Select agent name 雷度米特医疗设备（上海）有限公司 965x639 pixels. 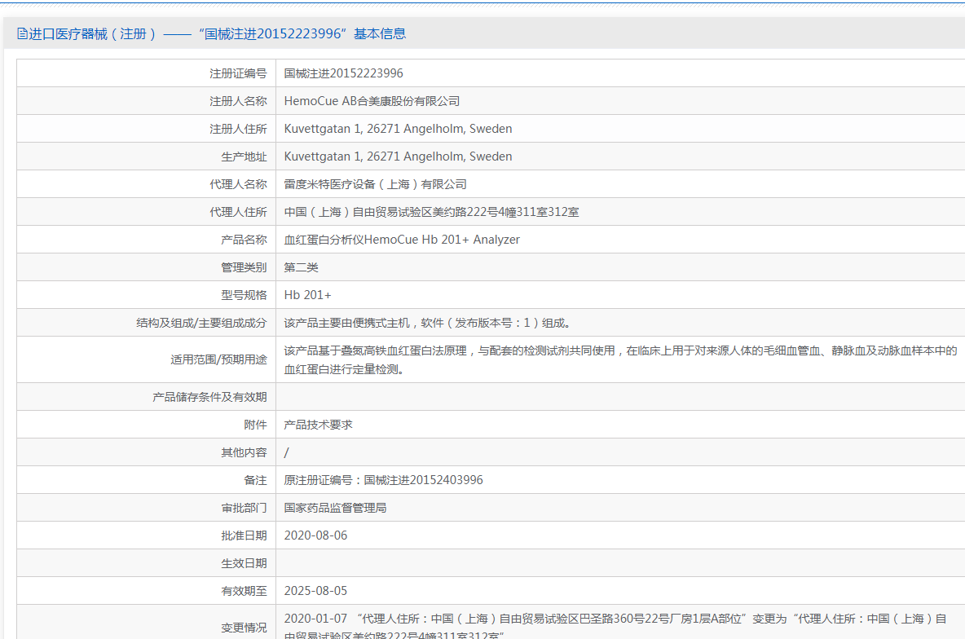[x=375, y=184]
